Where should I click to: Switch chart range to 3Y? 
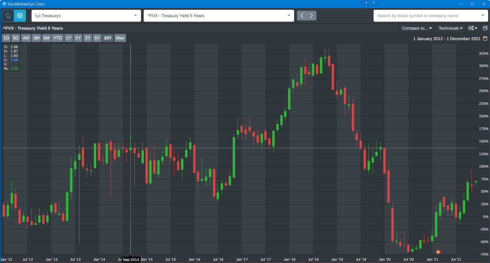(x=88, y=38)
